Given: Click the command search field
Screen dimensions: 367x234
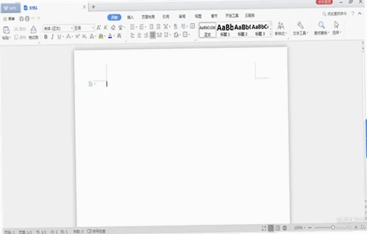Looking at the screenshot, I should (335, 14).
